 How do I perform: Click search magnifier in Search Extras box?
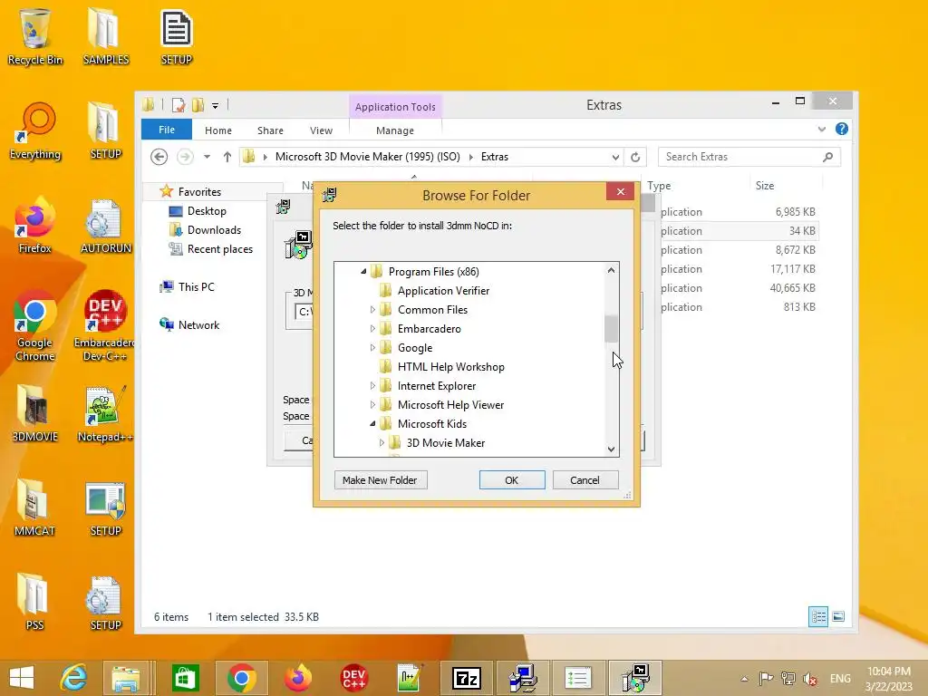(x=828, y=157)
